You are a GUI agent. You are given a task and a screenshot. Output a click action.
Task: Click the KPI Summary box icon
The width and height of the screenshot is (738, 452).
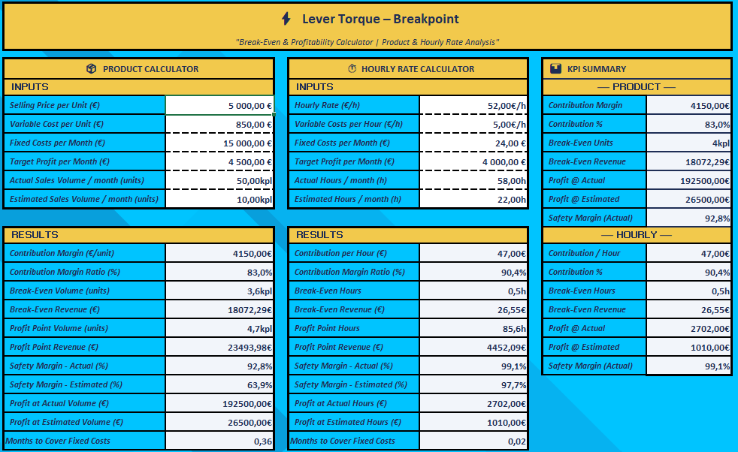555,68
